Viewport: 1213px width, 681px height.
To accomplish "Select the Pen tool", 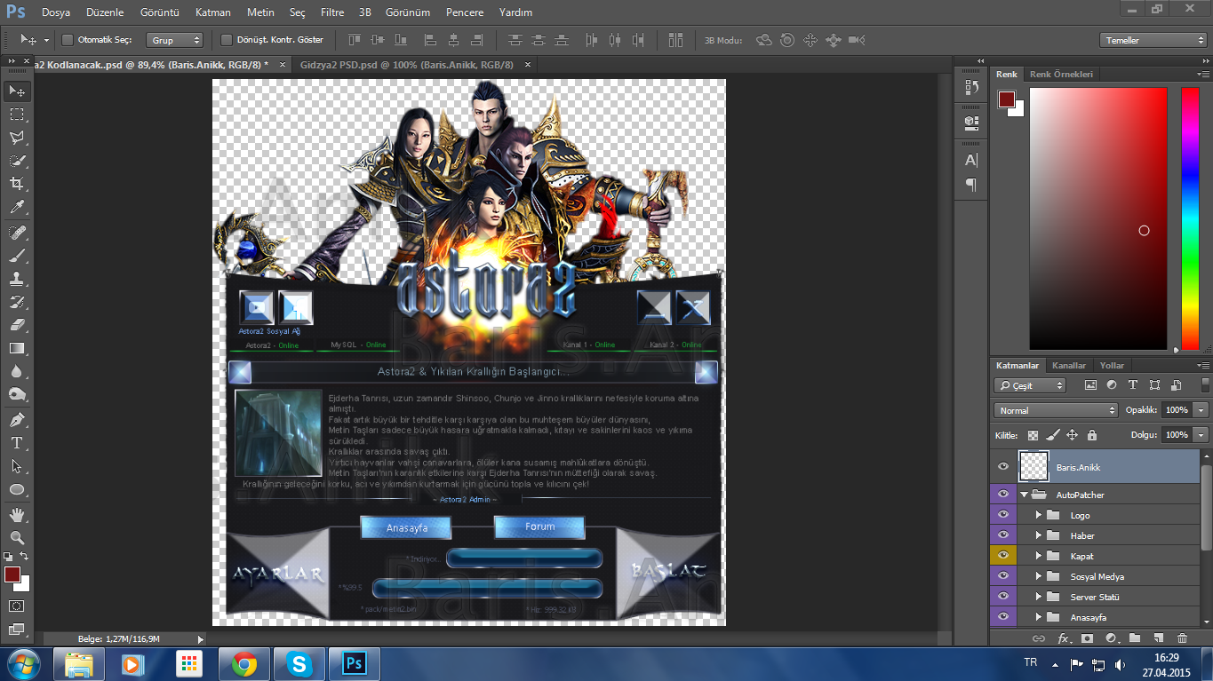I will pos(17,419).
